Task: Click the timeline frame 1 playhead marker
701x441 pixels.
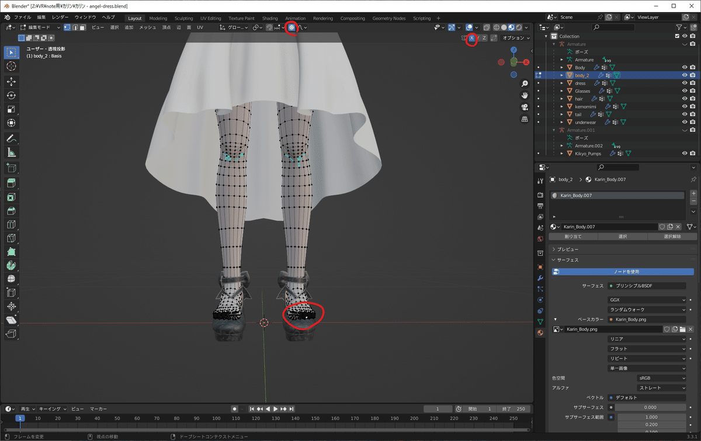Action: point(20,418)
